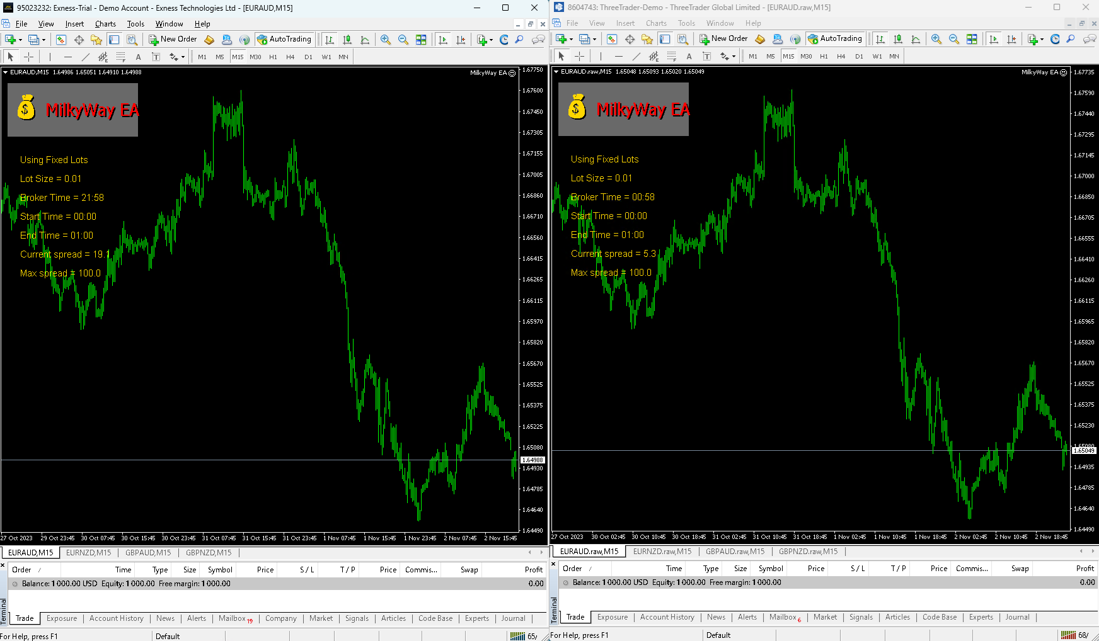The width and height of the screenshot is (1099, 641).
Task: Click New Order in the Exness toolbar
Action: pyautogui.click(x=173, y=40)
